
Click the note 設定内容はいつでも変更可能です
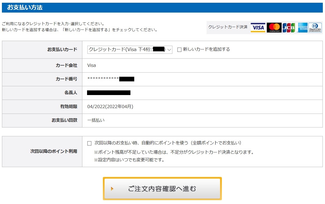[129, 160]
